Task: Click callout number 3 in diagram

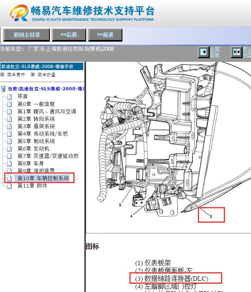Action: tap(211, 217)
